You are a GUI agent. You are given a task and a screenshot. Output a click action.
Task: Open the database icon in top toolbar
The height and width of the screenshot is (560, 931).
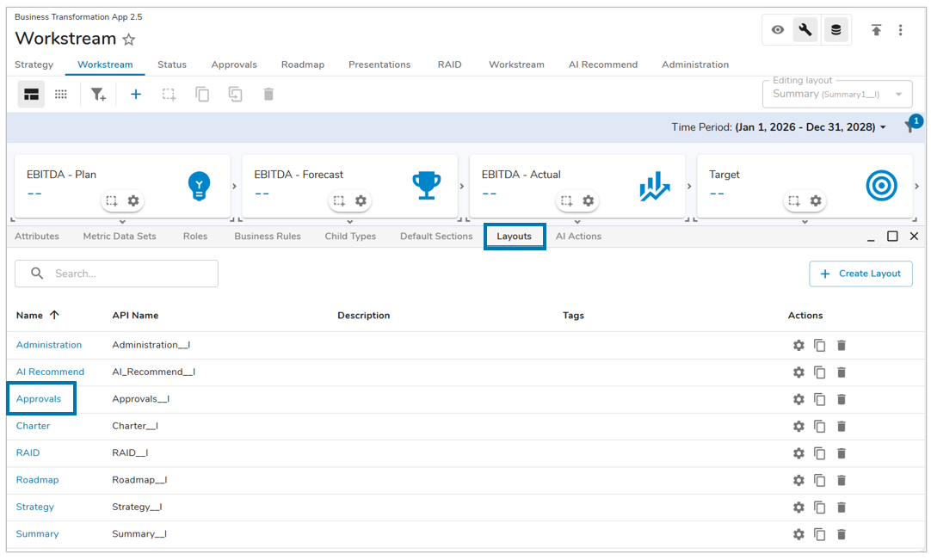835,30
